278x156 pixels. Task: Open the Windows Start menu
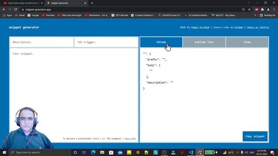[4, 152]
